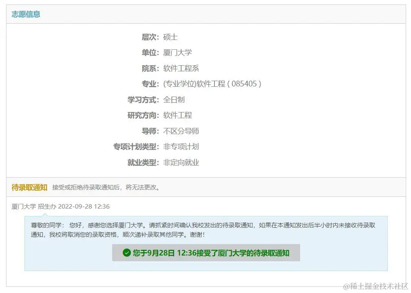Click the 志愿信息 section header
411x293 pixels.
click(x=26, y=14)
